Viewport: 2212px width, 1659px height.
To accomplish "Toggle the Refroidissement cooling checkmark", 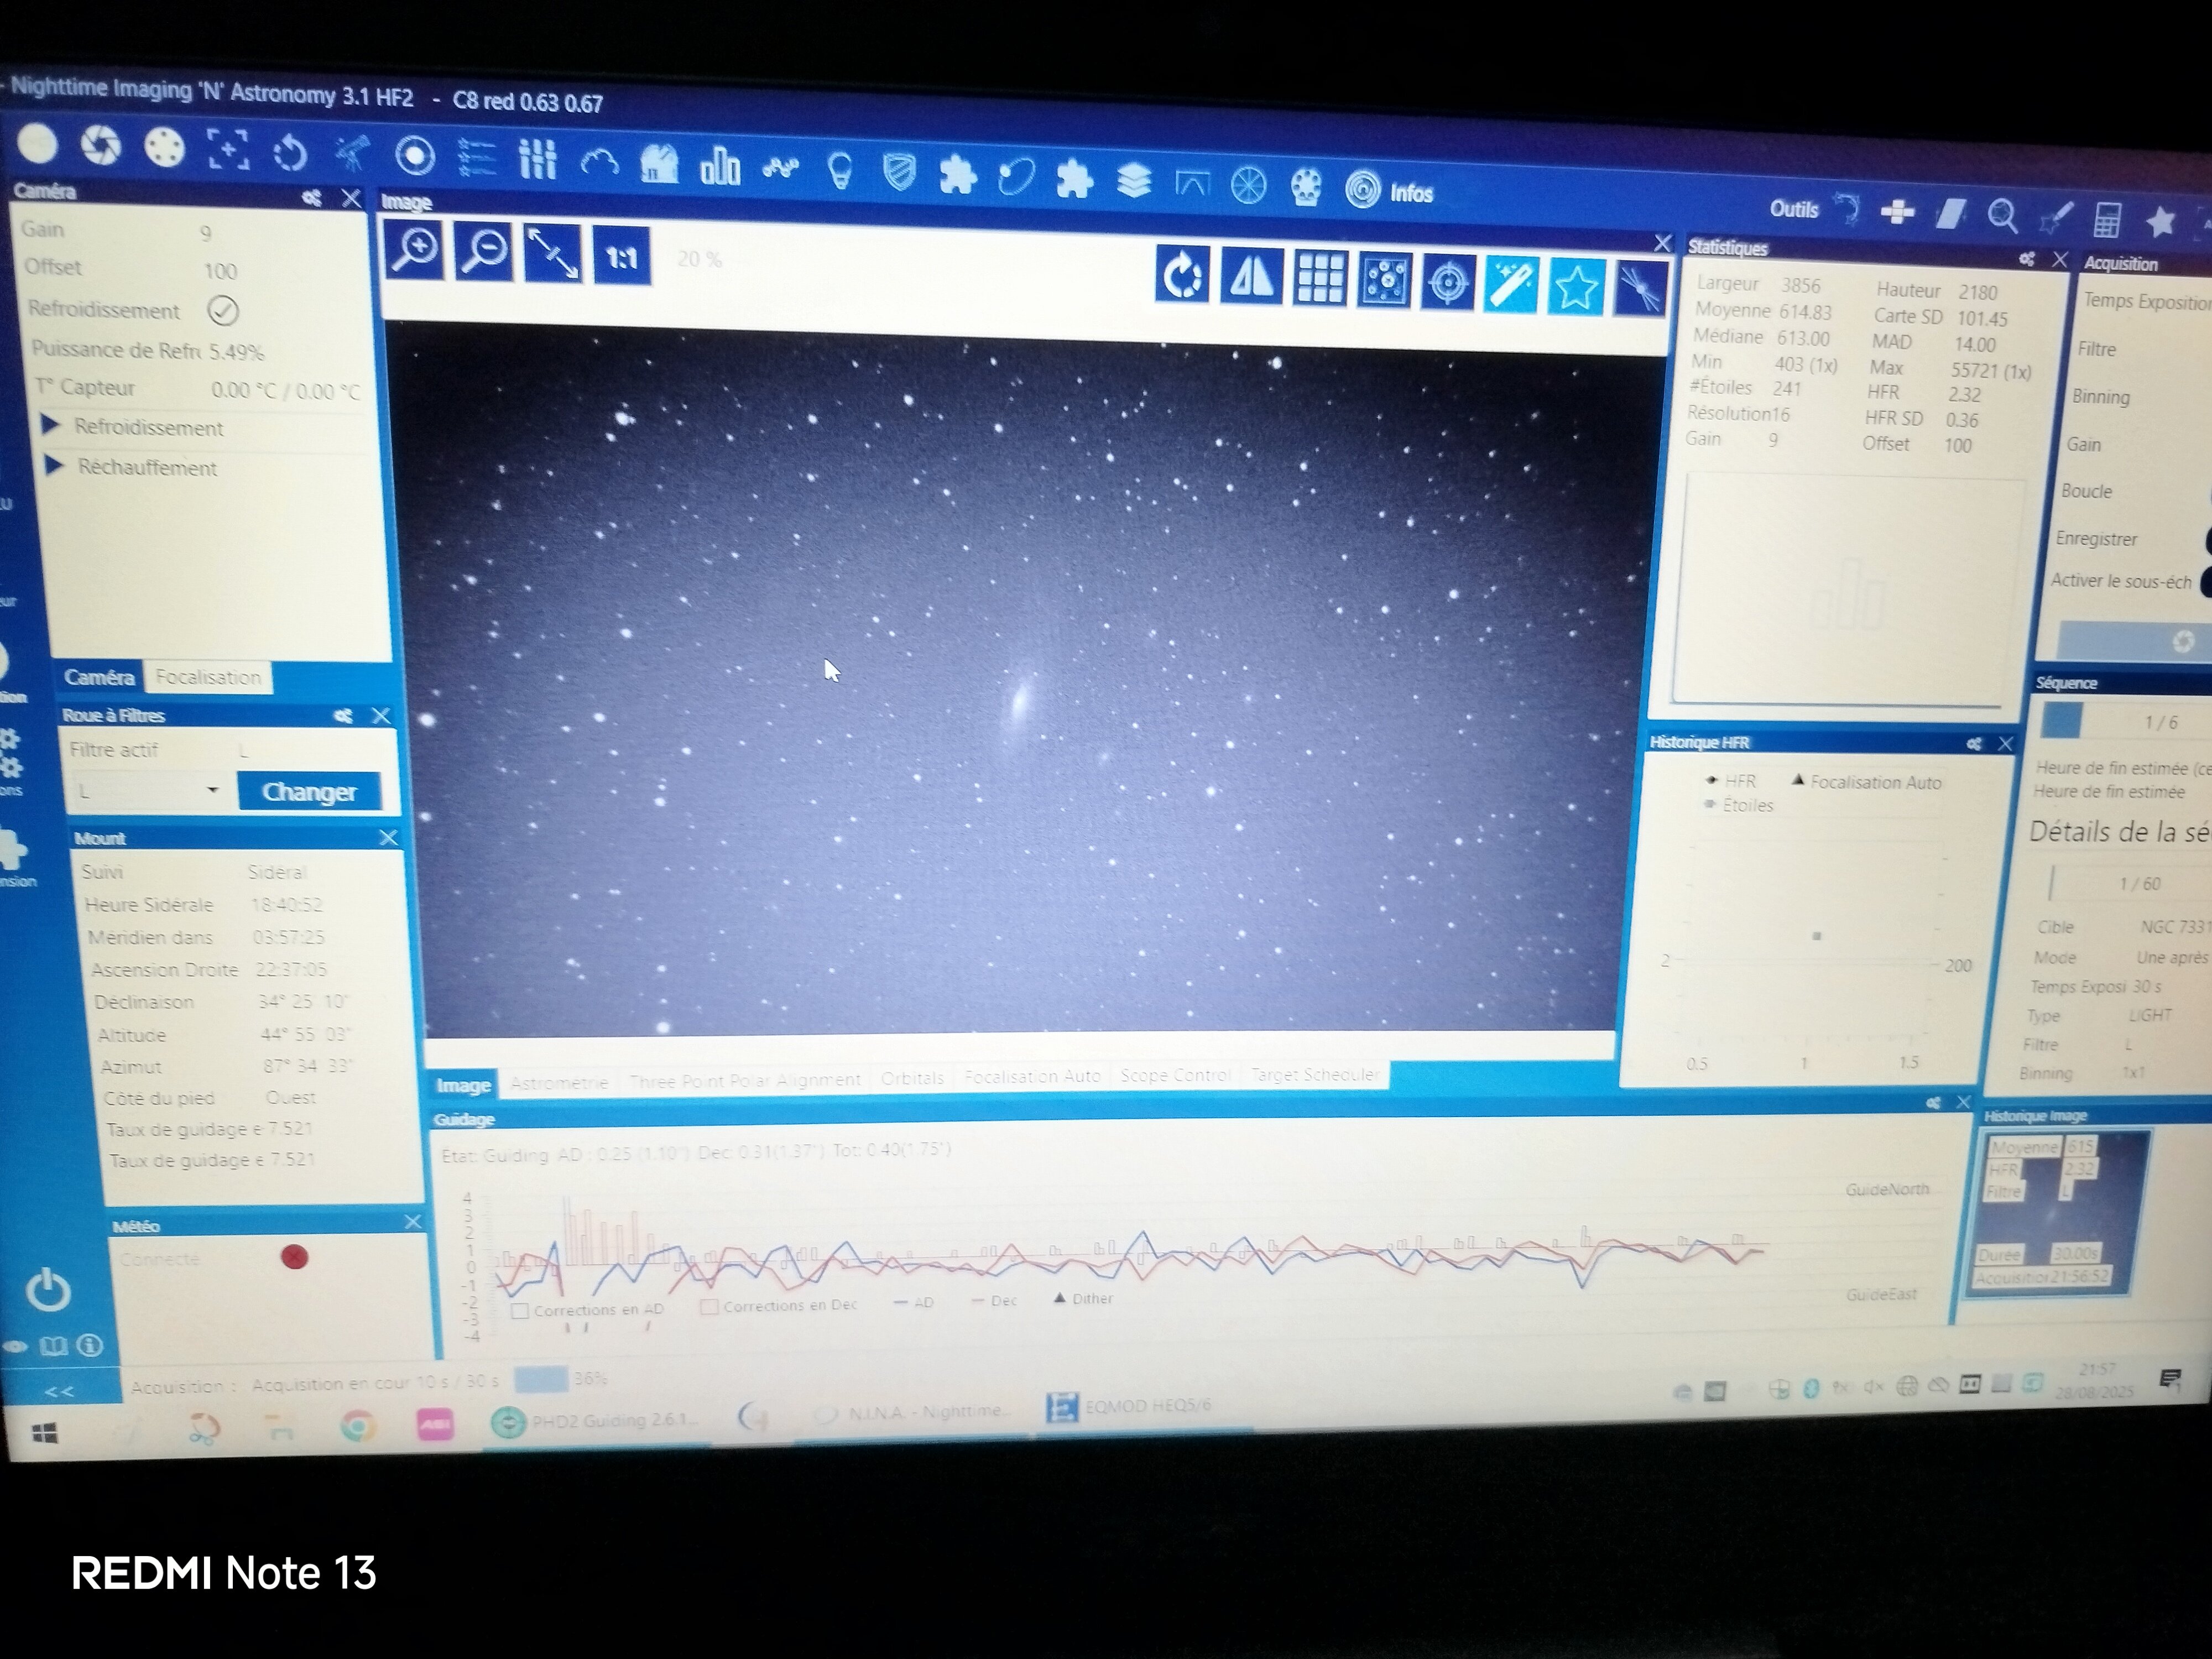I will coord(223,311).
